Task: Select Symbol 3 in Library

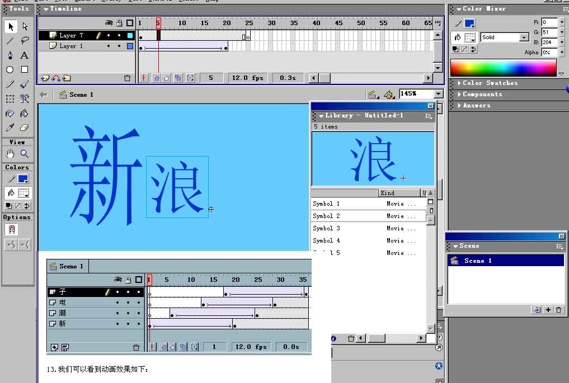Action: coord(368,229)
